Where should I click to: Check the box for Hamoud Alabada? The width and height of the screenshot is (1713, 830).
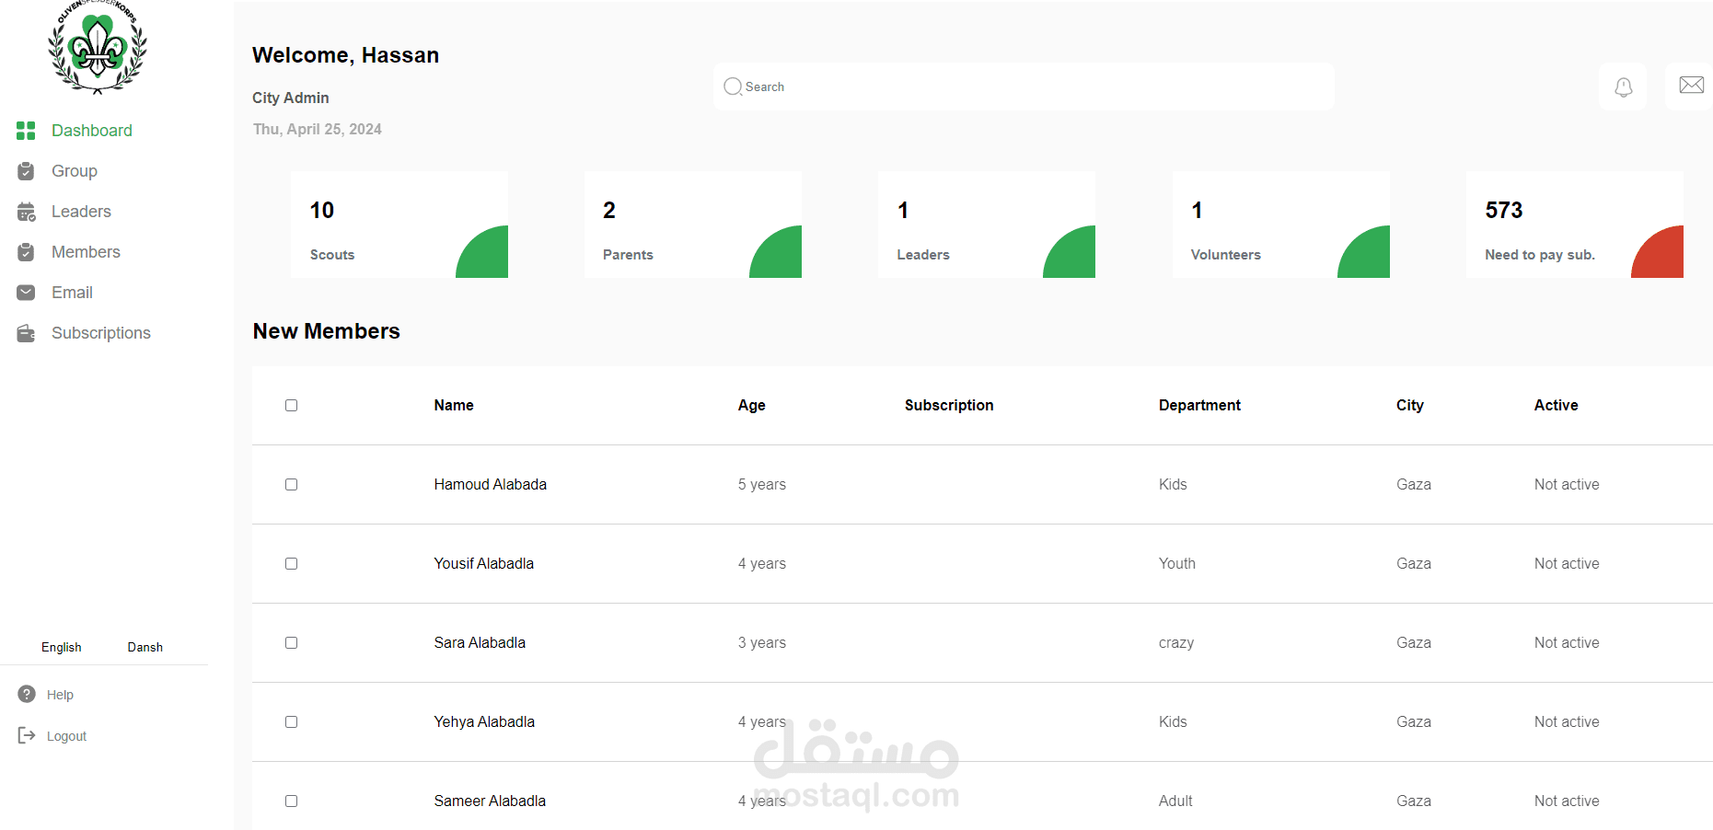292,485
